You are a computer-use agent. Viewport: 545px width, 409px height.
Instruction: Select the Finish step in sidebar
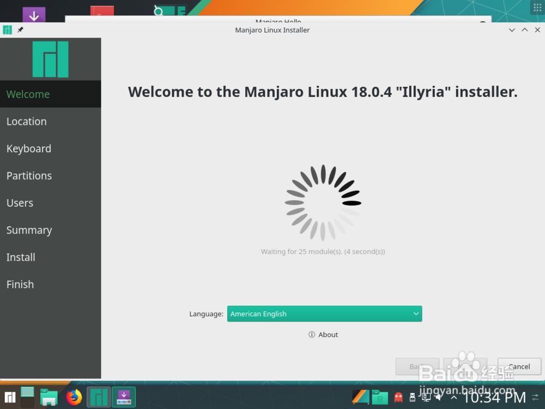50,284
